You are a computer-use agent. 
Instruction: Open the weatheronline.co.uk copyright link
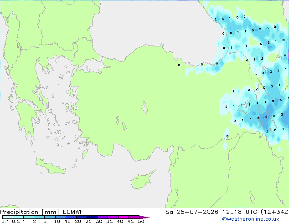(x=251, y=219)
